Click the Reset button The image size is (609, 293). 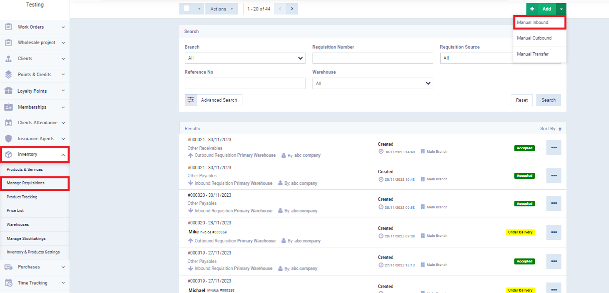[x=521, y=100]
